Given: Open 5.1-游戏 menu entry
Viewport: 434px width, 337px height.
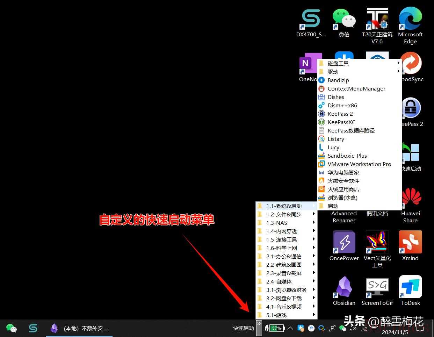Looking at the screenshot, I should 286,315.
